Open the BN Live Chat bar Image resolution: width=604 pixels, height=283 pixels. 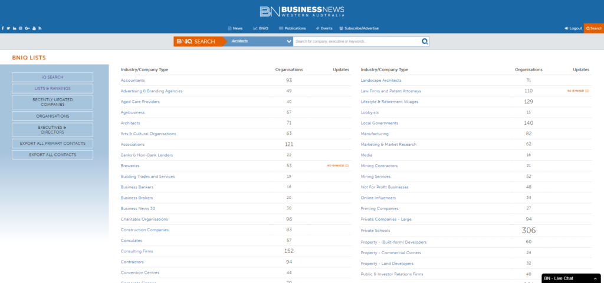point(572,278)
